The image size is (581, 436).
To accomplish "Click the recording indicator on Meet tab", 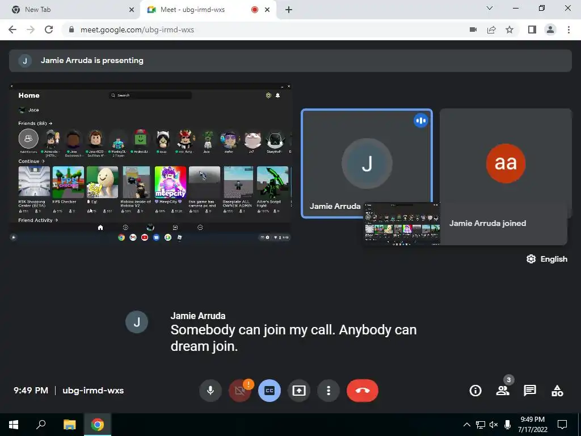I will pyautogui.click(x=255, y=10).
